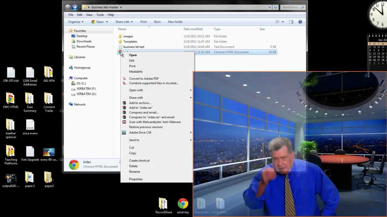Click the Back navigation arrow in Explorer
This screenshot has width=387, height=217.
[68, 7]
